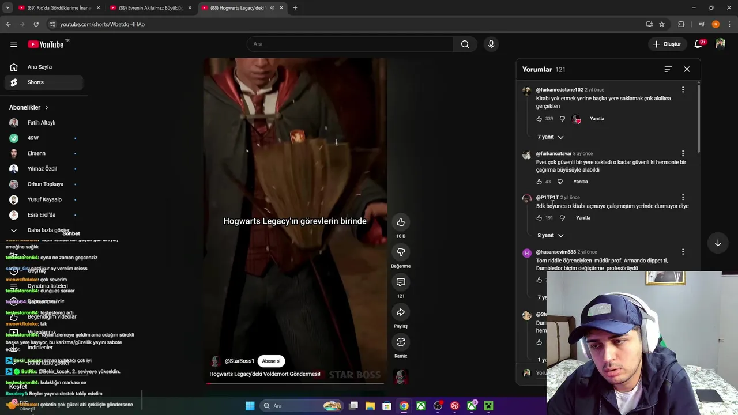
Task: Start voice search with the microphone
Action: pos(491,44)
